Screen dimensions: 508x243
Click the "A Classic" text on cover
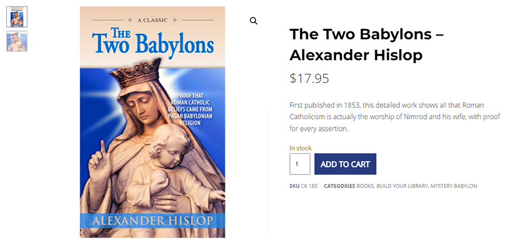(x=152, y=20)
